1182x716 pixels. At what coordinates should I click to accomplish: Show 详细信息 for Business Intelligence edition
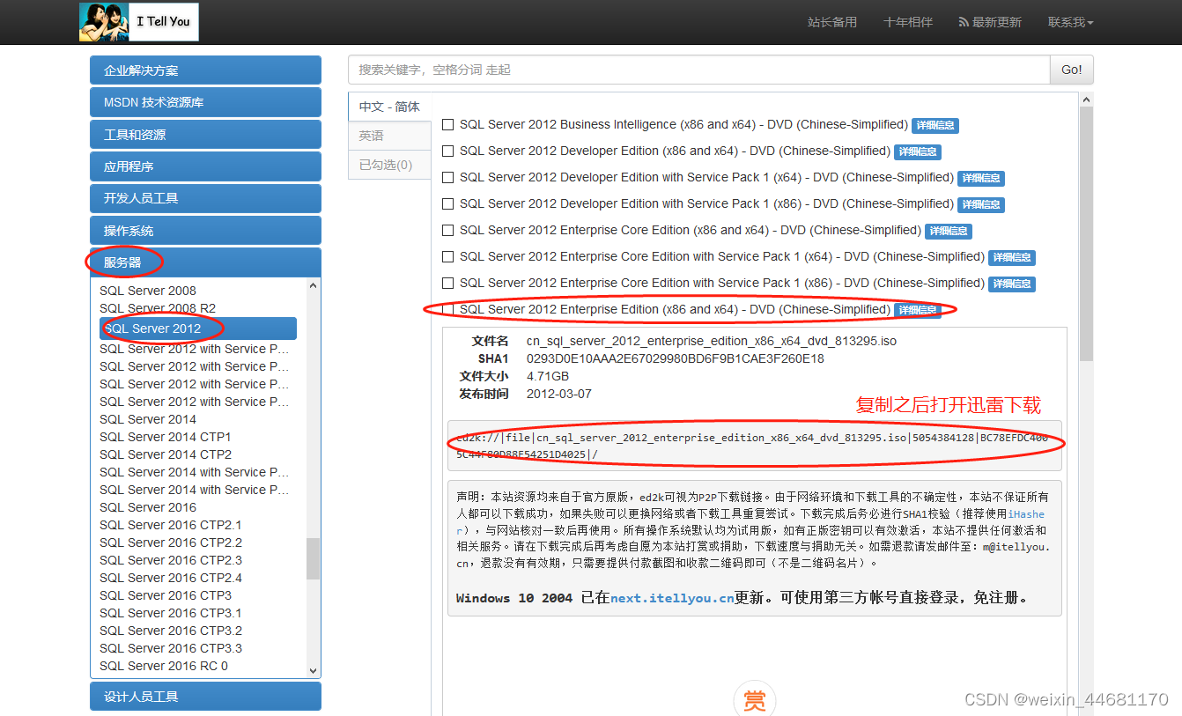pos(935,125)
